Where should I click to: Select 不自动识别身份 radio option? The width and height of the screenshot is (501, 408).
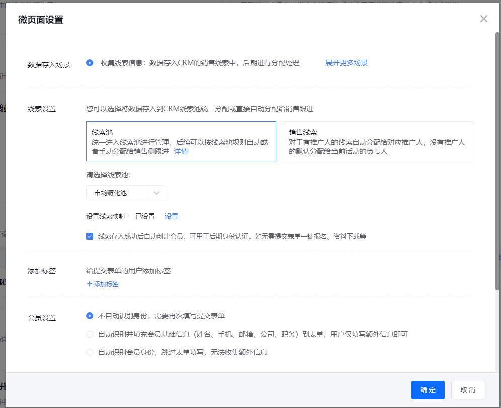click(90, 316)
